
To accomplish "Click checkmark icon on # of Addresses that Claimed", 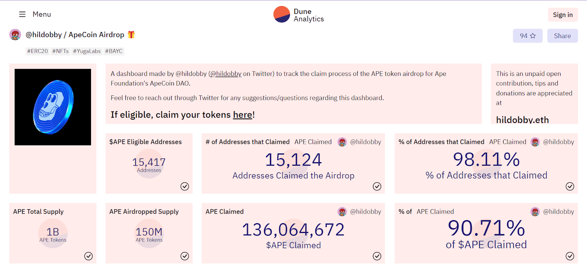I will 377,186.
